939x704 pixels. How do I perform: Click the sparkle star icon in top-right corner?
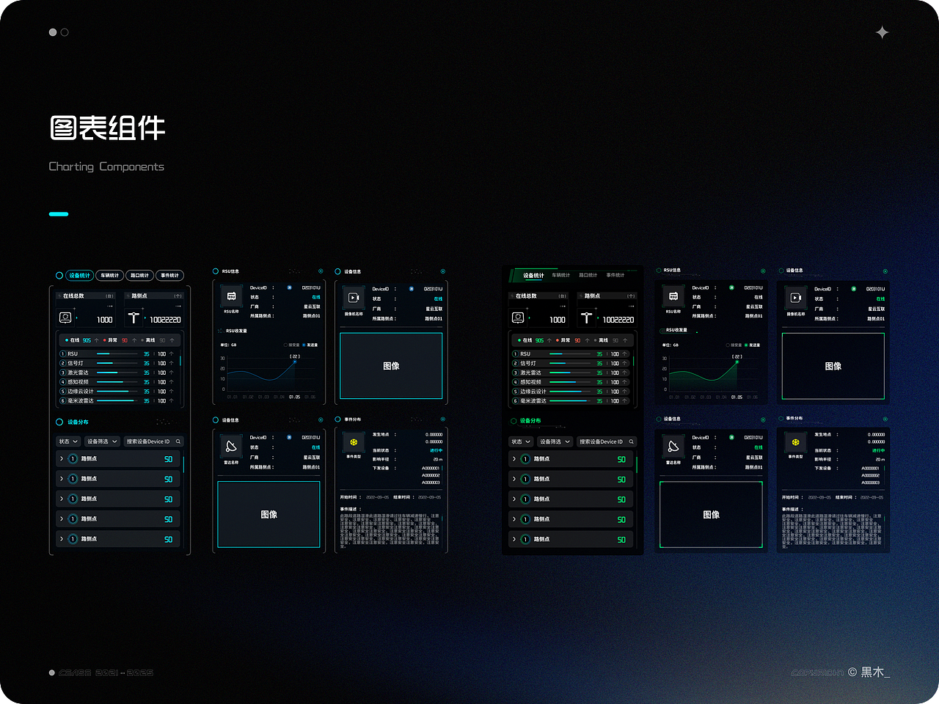883,32
